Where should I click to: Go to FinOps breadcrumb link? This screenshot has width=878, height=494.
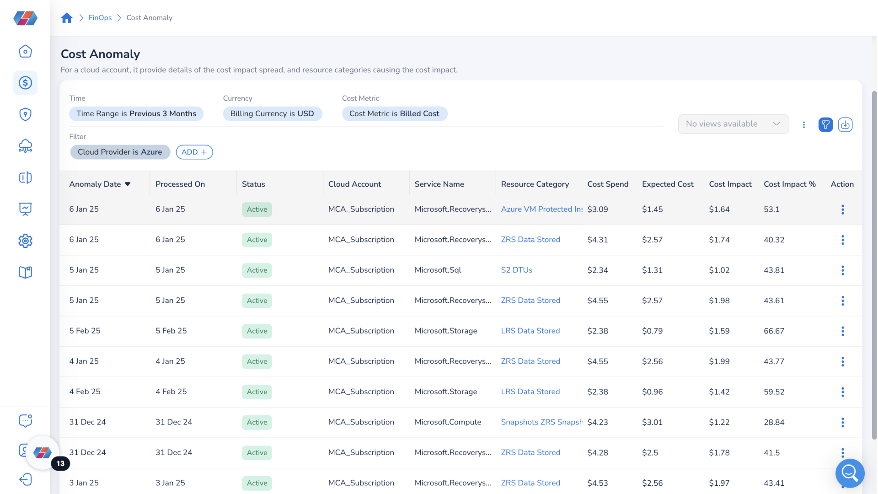pos(100,18)
